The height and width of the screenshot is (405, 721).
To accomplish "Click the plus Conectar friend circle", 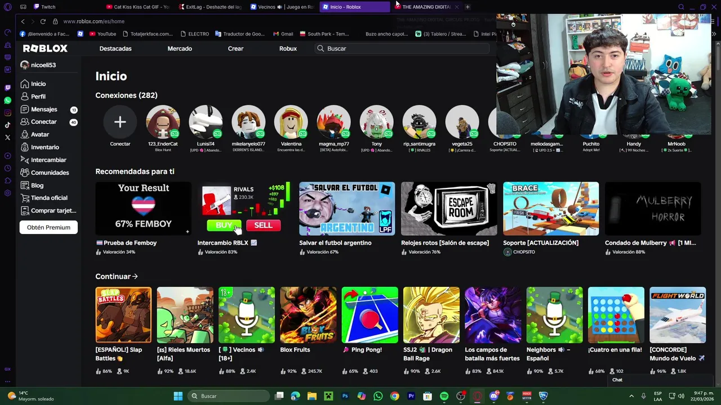I will click(x=120, y=122).
